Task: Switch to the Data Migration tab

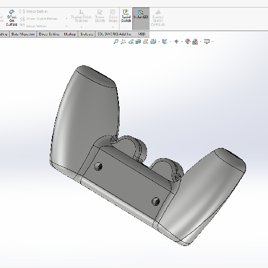Action: [x=23, y=34]
